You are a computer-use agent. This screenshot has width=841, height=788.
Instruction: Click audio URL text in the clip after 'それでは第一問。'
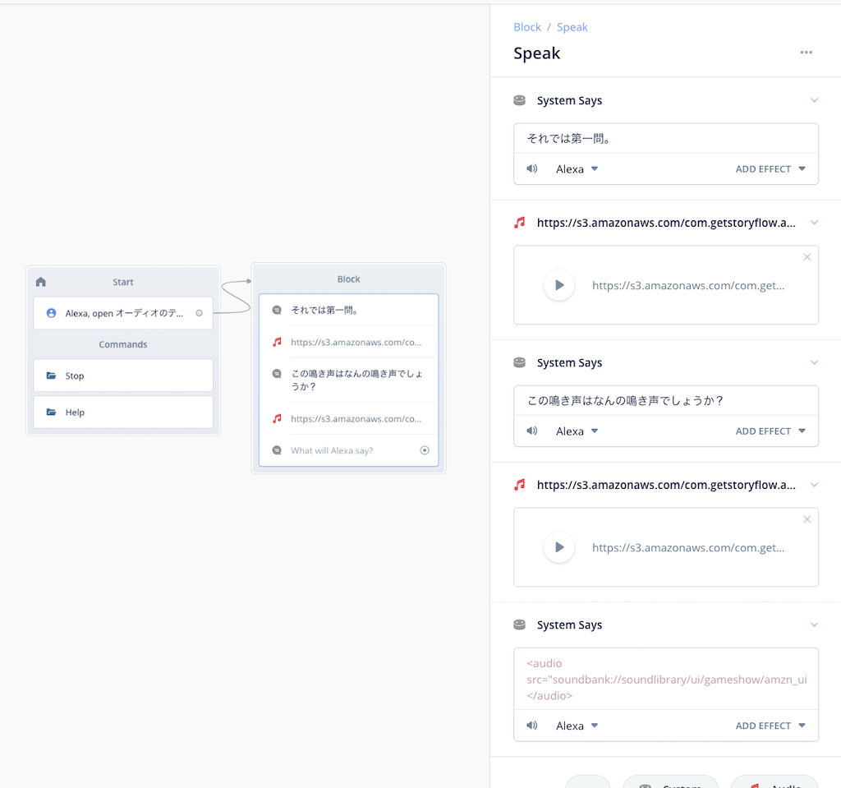[688, 285]
